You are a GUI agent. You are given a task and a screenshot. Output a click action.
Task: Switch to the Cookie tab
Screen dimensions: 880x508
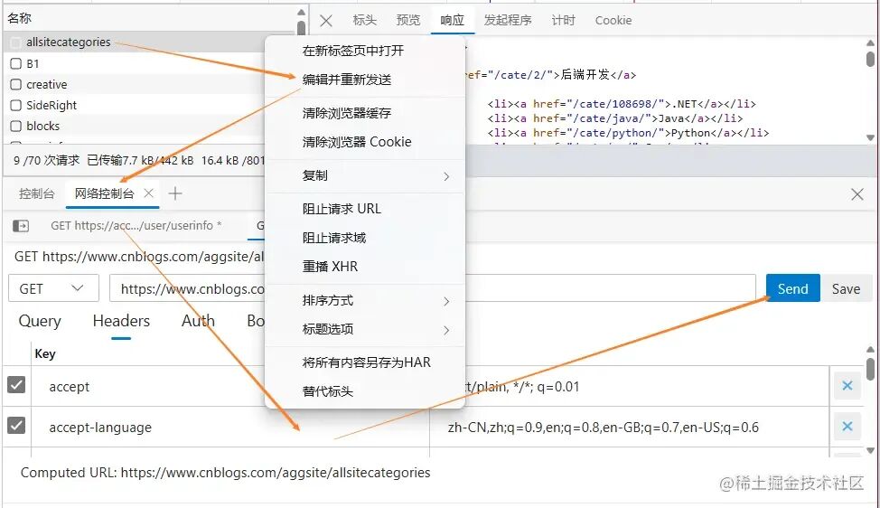613,20
